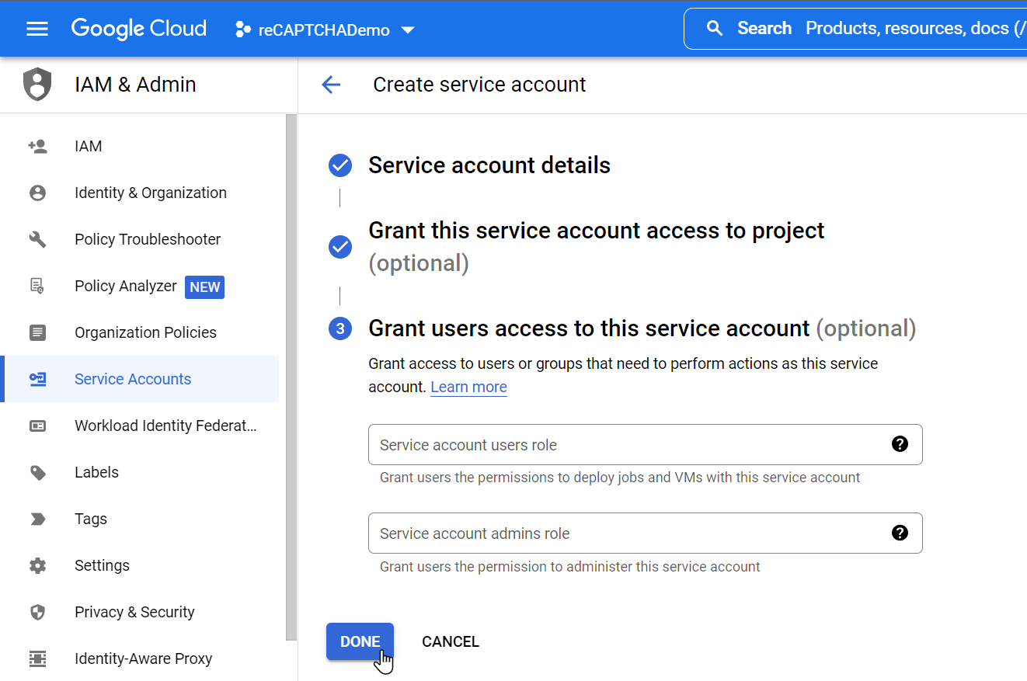Go back with the left arrow
Viewport: 1027px width, 681px height.
[x=331, y=85]
